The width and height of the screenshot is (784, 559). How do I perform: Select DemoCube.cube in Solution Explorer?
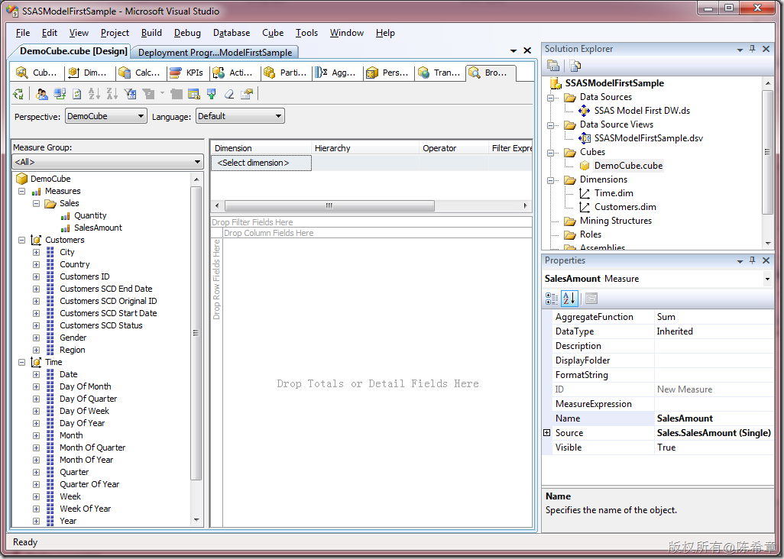pyautogui.click(x=628, y=166)
